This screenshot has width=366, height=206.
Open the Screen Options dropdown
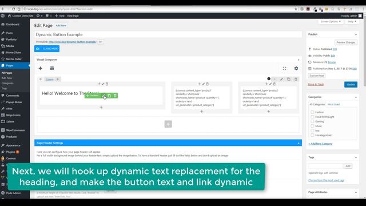click(331, 22)
